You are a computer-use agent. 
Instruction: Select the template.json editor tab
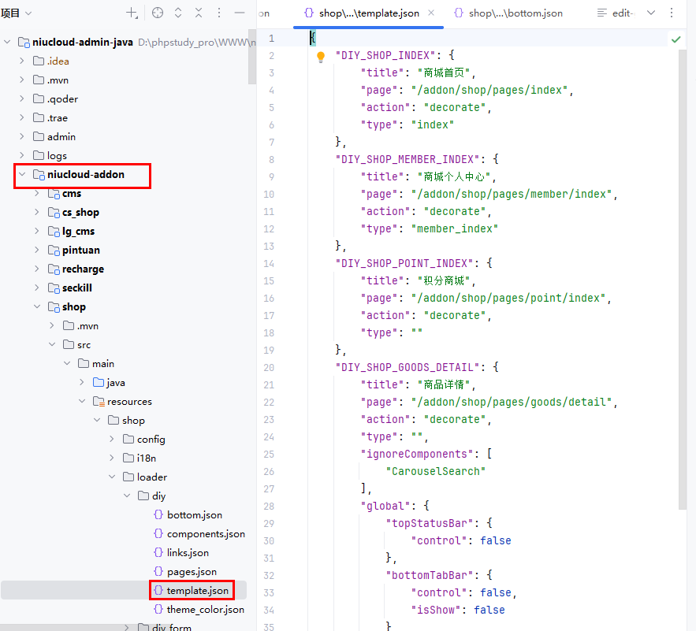pyautogui.click(x=363, y=13)
